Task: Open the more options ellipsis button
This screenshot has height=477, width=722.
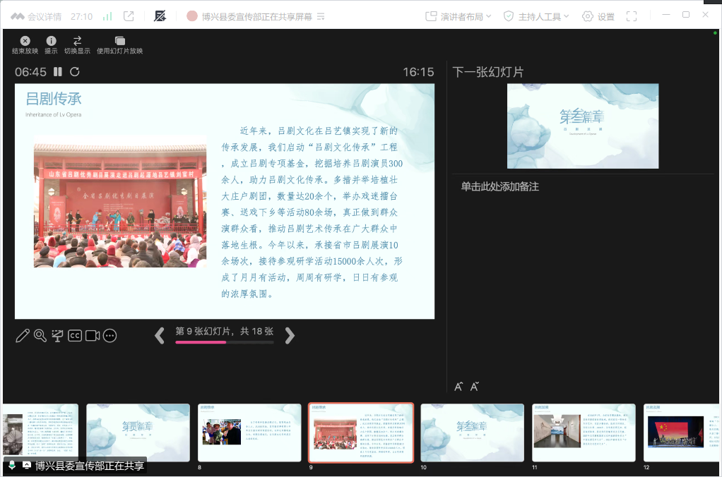Action: 110,336
